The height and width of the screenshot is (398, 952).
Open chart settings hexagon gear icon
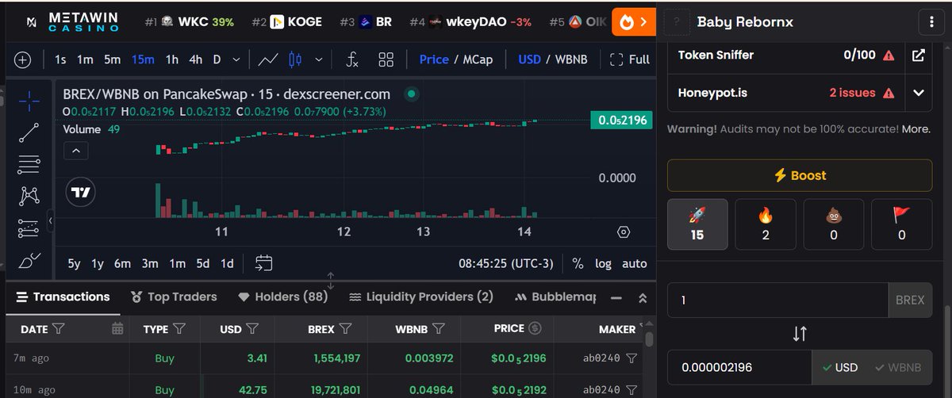point(624,232)
